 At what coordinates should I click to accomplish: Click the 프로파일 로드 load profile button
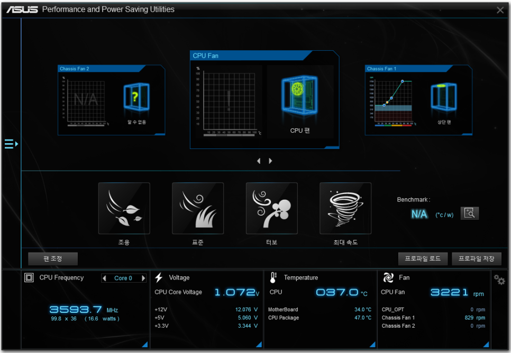click(423, 258)
